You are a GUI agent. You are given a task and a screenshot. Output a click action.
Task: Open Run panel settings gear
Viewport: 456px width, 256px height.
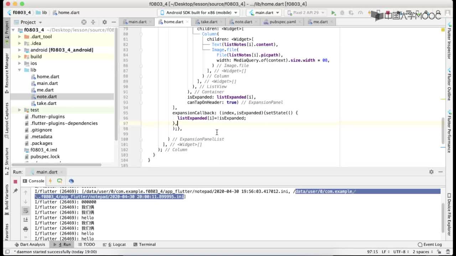(x=431, y=172)
